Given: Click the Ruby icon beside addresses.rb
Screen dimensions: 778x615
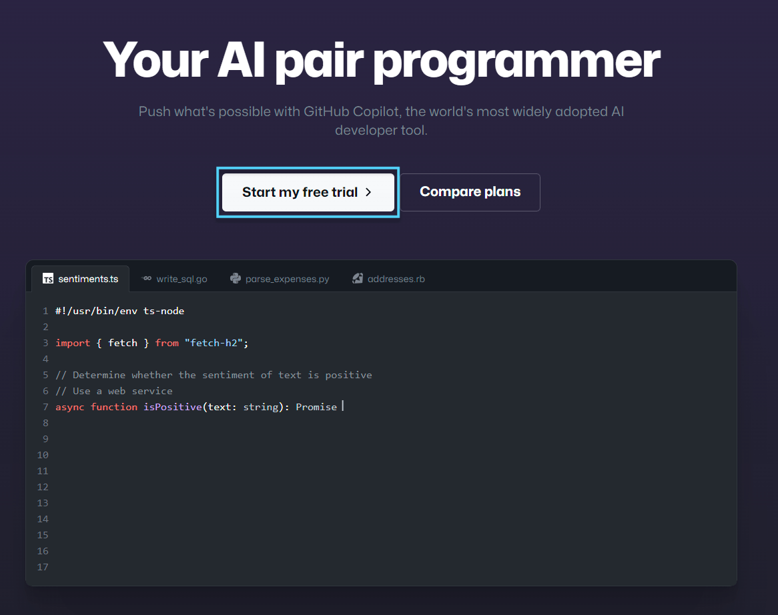Looking at the screenshot, I should [x=357, y=278].
